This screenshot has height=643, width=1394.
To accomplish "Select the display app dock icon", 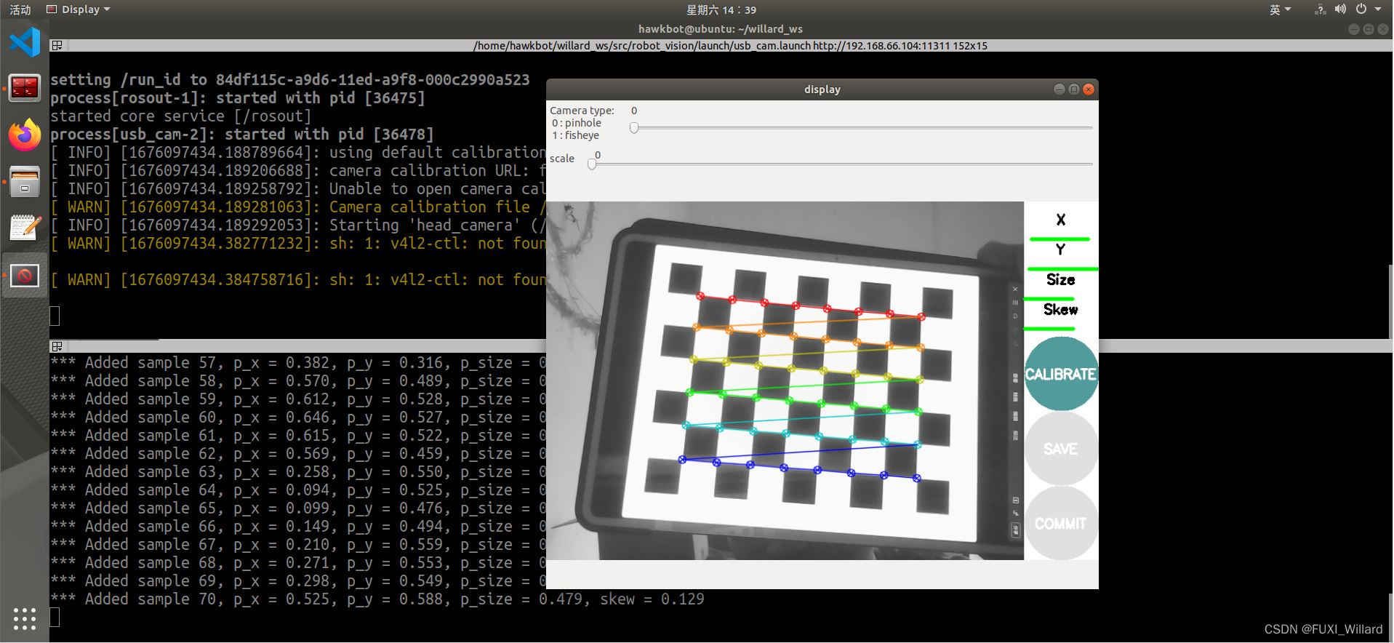I will [25, 276].
